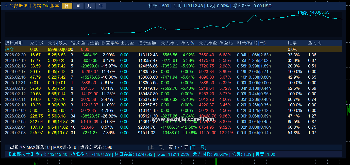Click the 时长(短|均|长) column header
The image size is (350, 165).
[251, 43]
